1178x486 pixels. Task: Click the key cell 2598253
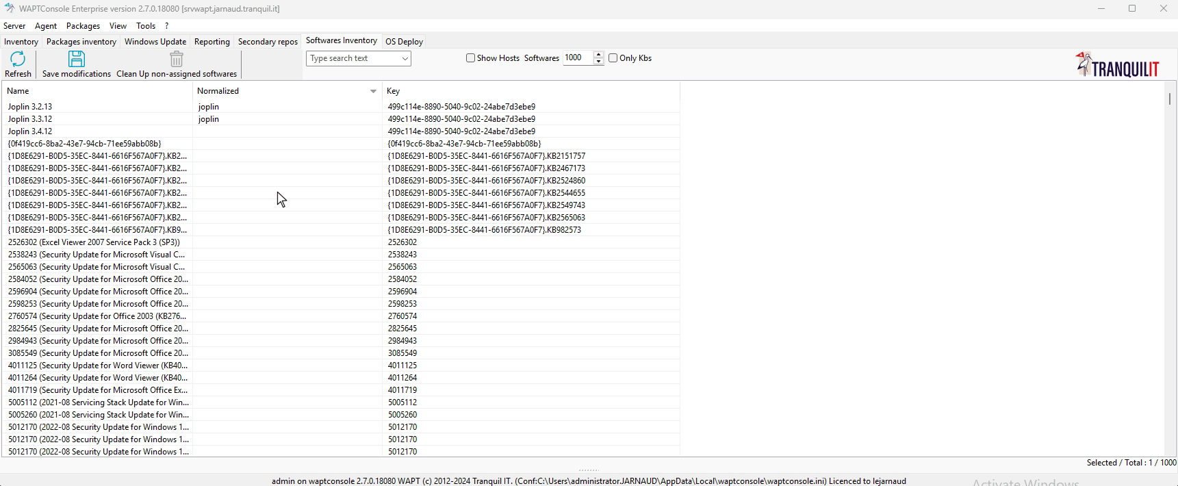[x=402, y=304]
